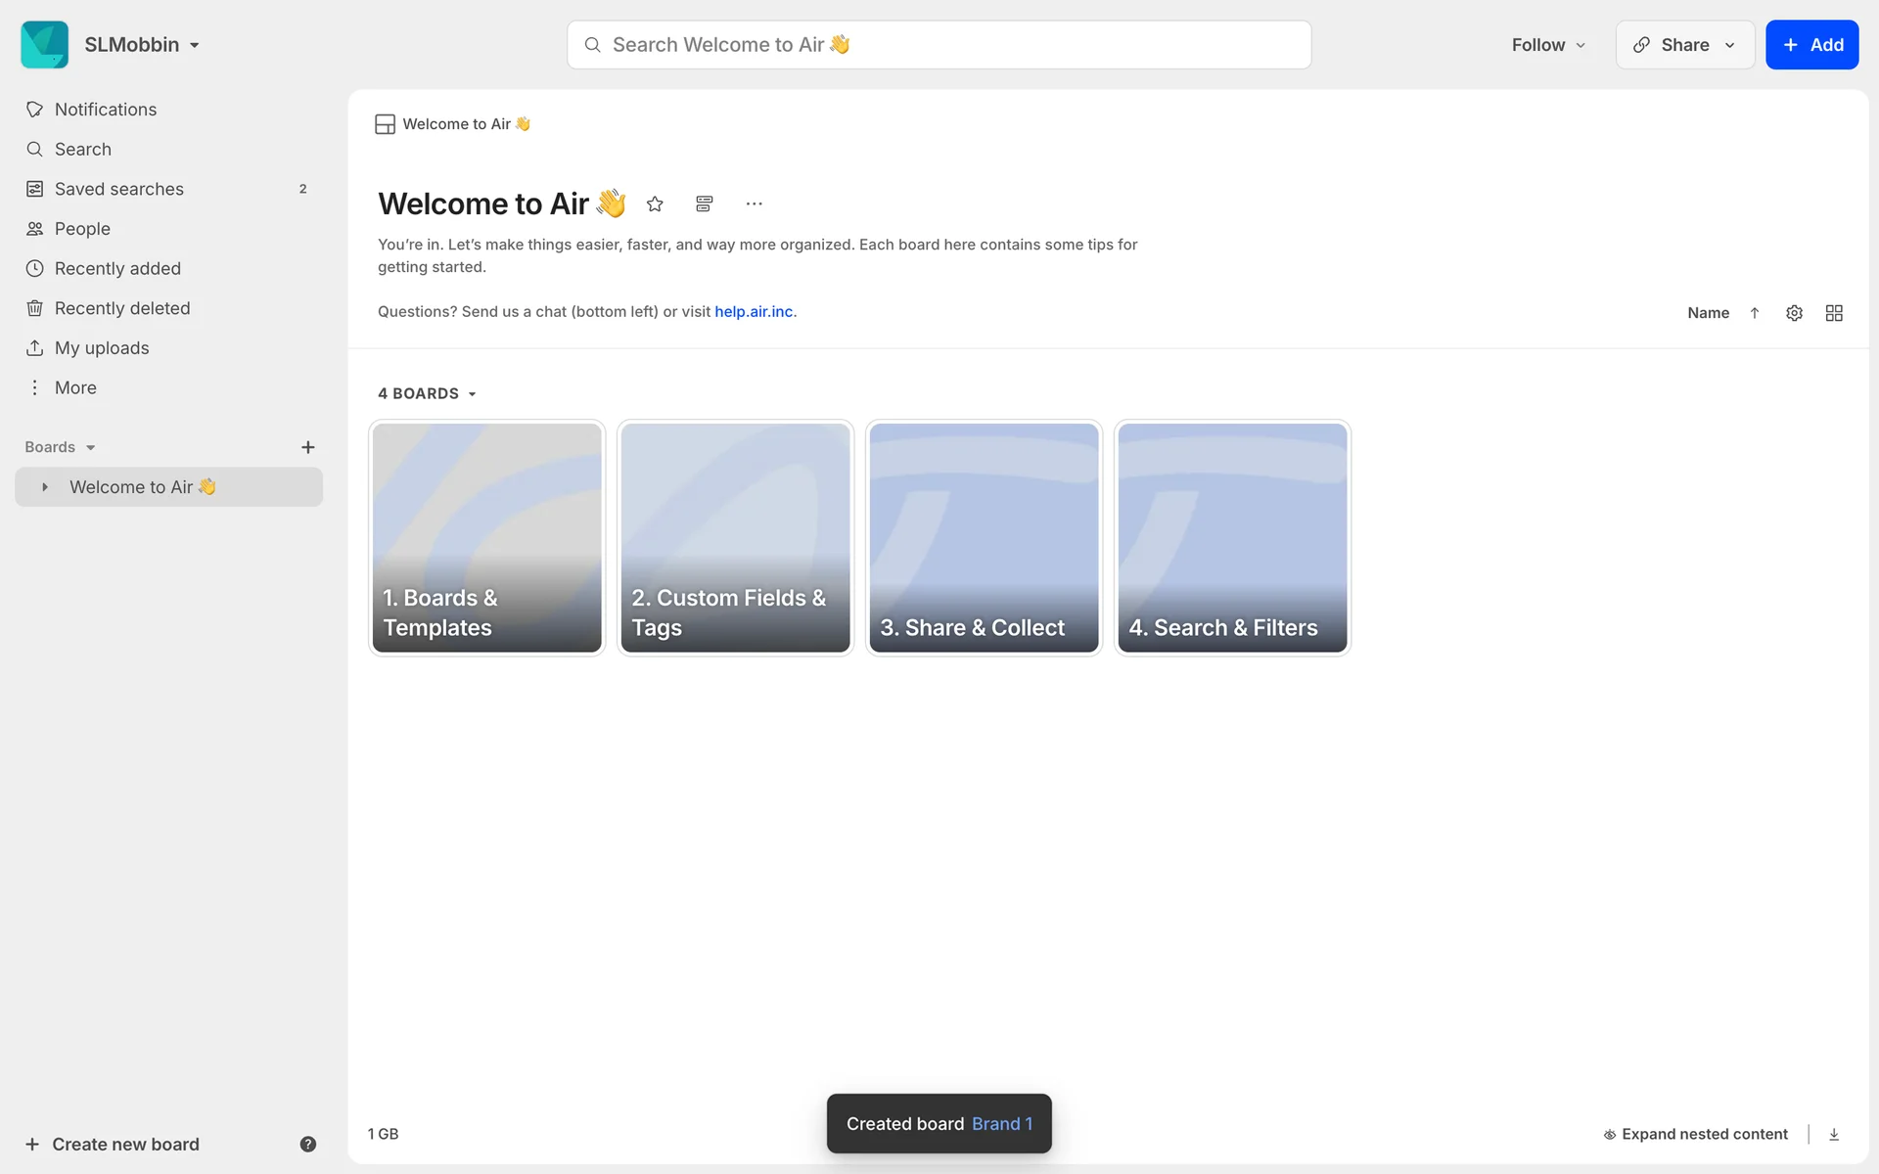Image resolution: width=1879 pixels, height=1174 pixels.
Task: Click the download icon at bottom right
Action: (1834, 1134)
